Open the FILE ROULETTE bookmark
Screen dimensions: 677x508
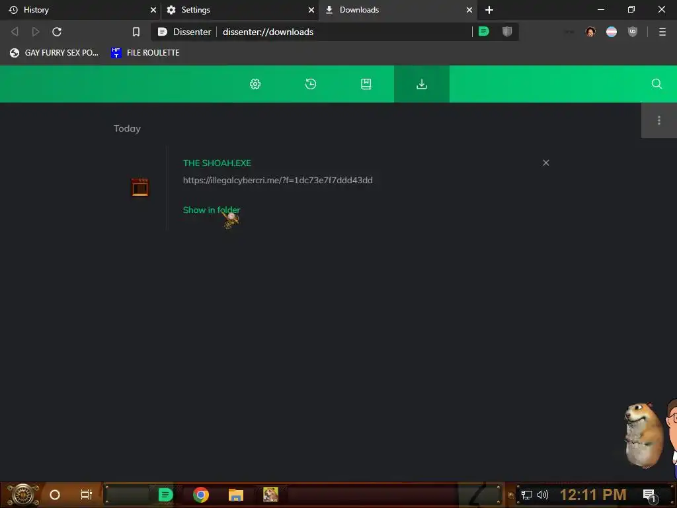(x=145, y=53)
